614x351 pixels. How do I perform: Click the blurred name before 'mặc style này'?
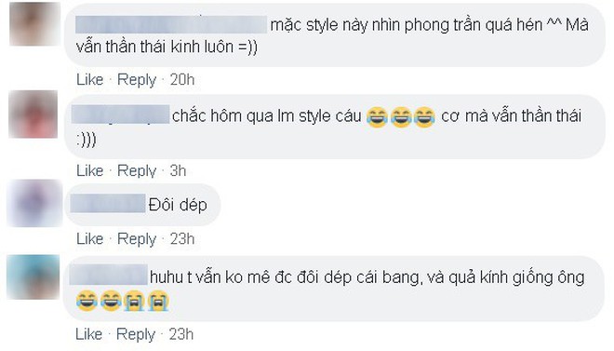[171, 24]
